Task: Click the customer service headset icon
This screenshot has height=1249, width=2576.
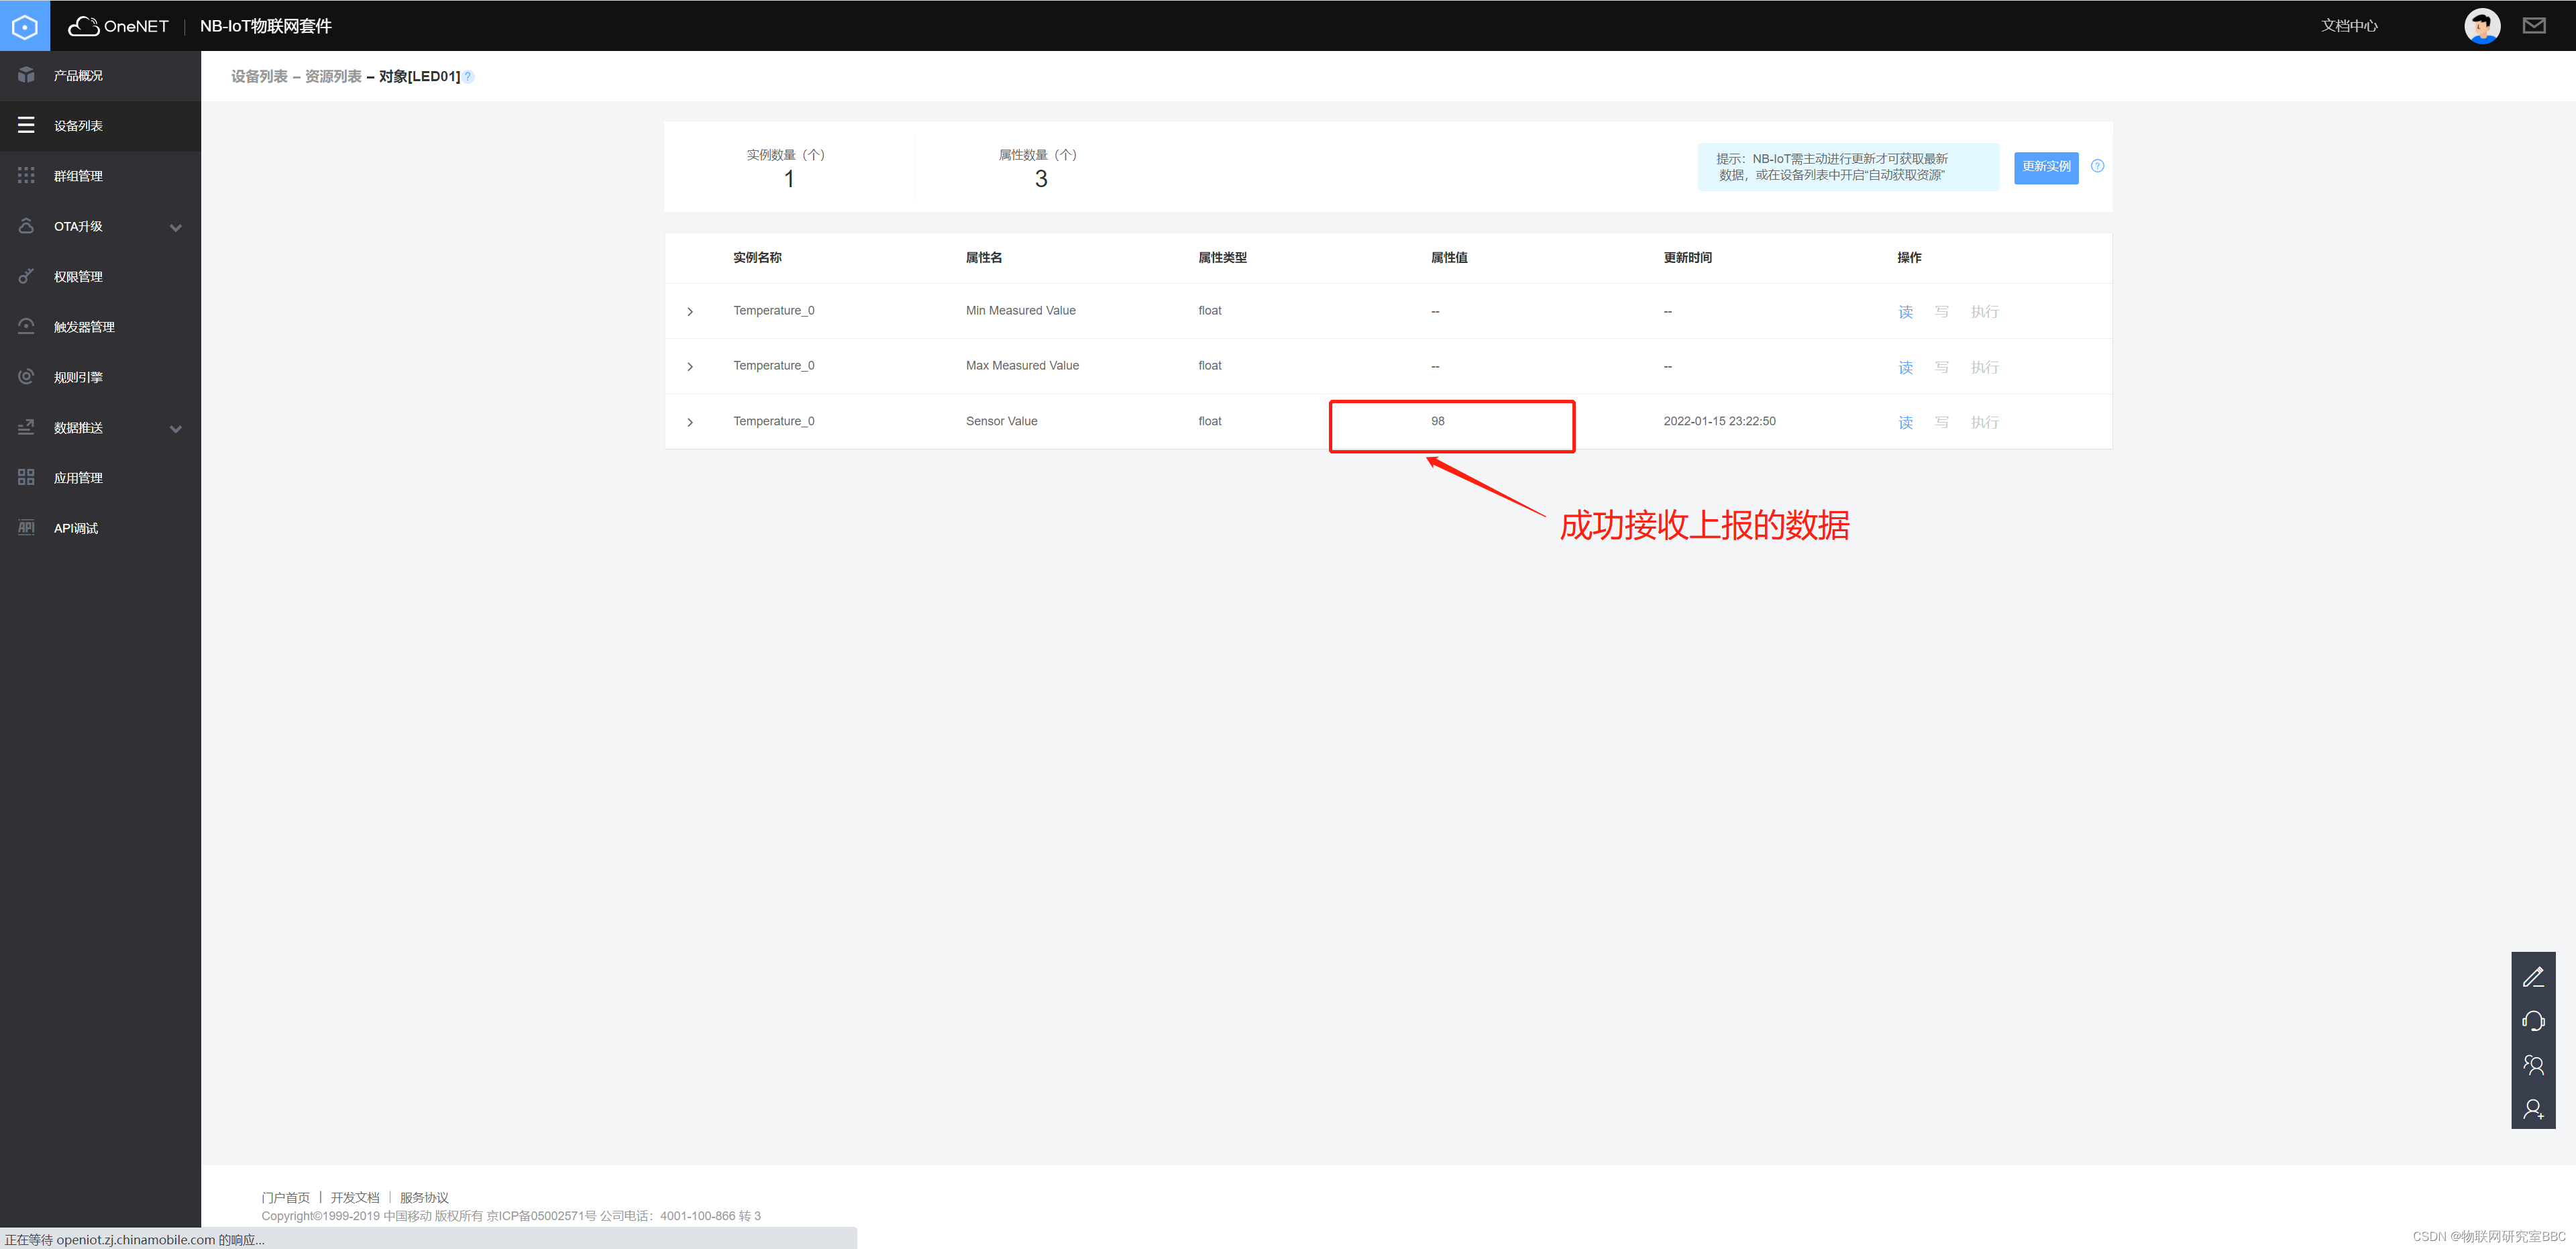Action: click(x=2534, y=1021)
